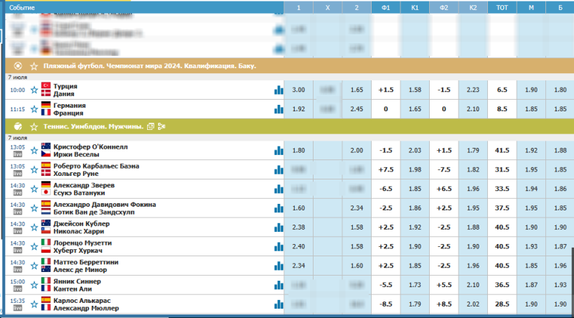Favorite the Зверев vs Ватануки match
The width and height of the screenshot is (574, 318).
tap(34, 189)
